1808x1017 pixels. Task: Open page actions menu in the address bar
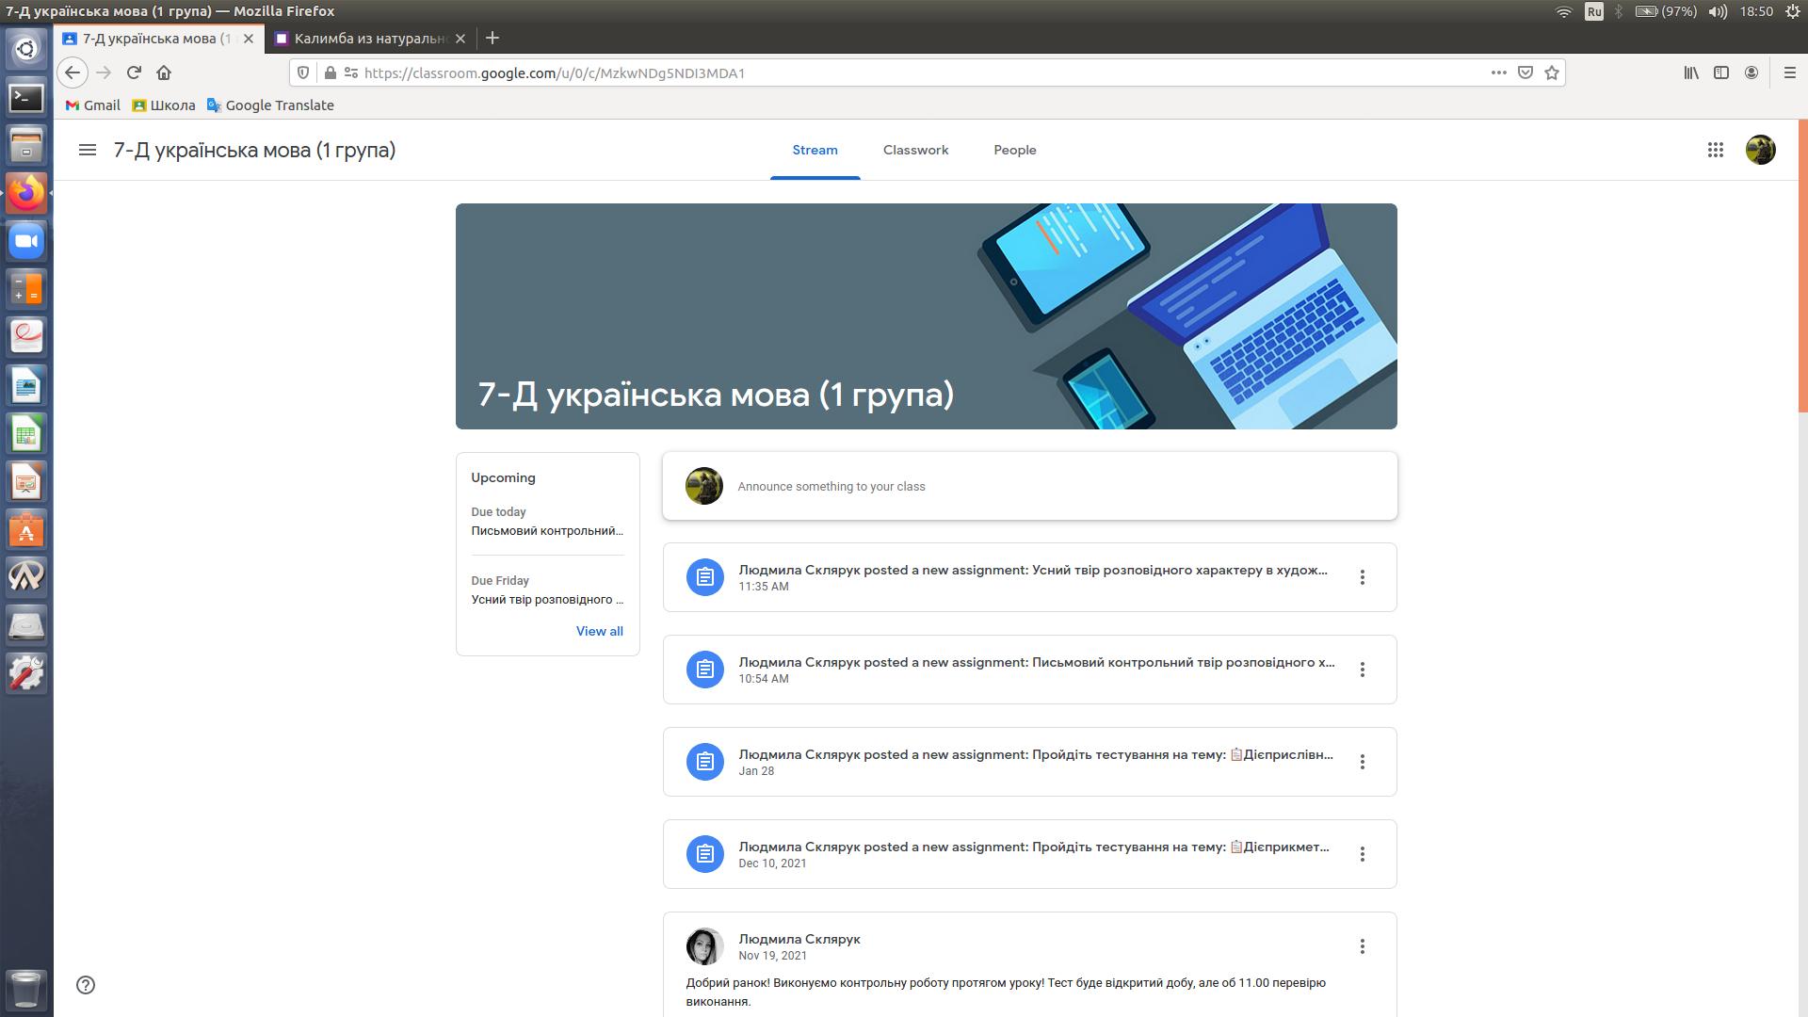1498,73
